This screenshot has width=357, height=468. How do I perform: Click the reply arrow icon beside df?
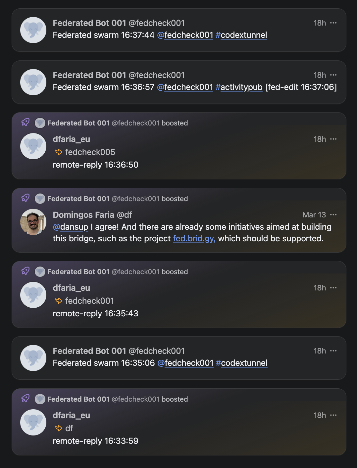tap(59, 428)
